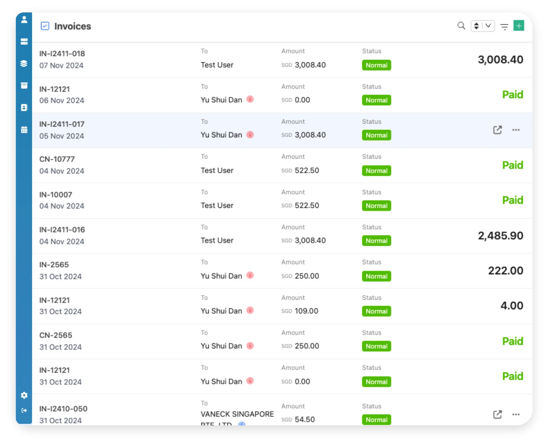Open more options for invoice IN-I2411-017

point(516,130)
